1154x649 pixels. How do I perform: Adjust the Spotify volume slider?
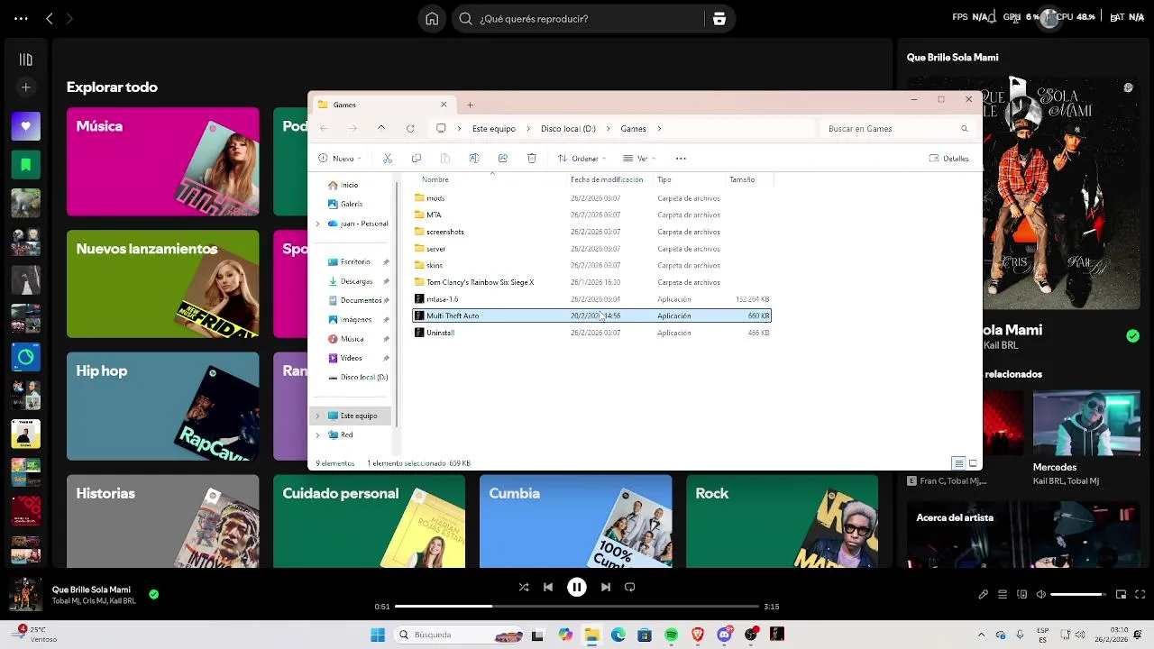[x=1078, y=595]
